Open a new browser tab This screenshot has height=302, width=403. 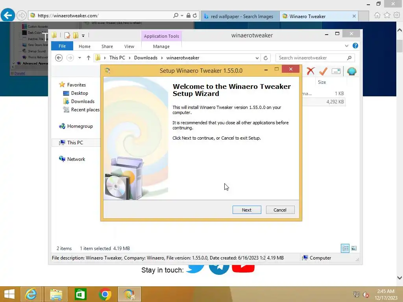[364, 16]
